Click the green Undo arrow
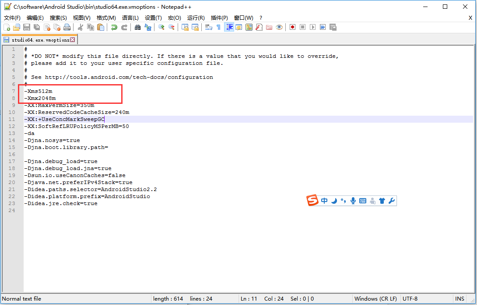This screenshot has width=477, height=305. point(114,28)
